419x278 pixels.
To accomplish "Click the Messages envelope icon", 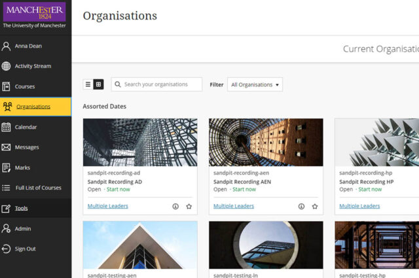I will [6, 147].
